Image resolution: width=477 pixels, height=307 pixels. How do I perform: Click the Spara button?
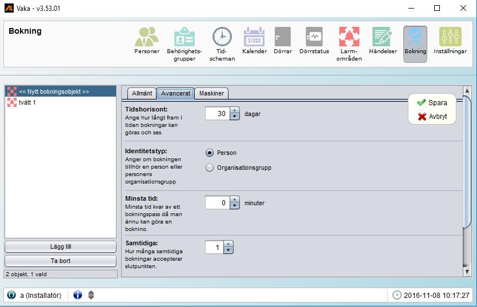tap(432, 103)
